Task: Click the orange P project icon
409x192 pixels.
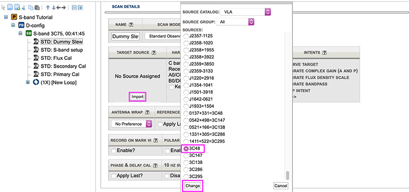Action: (14, 17)
